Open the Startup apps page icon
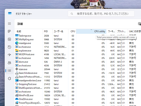This screenshot has height=106, width=141. [x=9, y=55]
